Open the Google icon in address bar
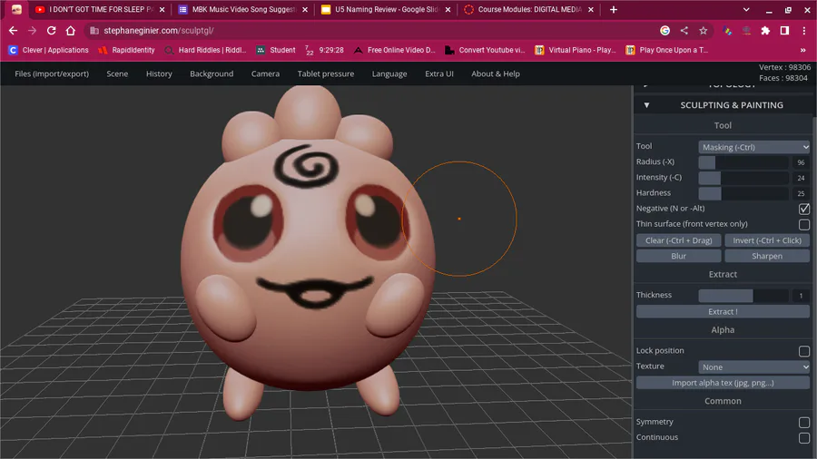 [x=664, y=31]
